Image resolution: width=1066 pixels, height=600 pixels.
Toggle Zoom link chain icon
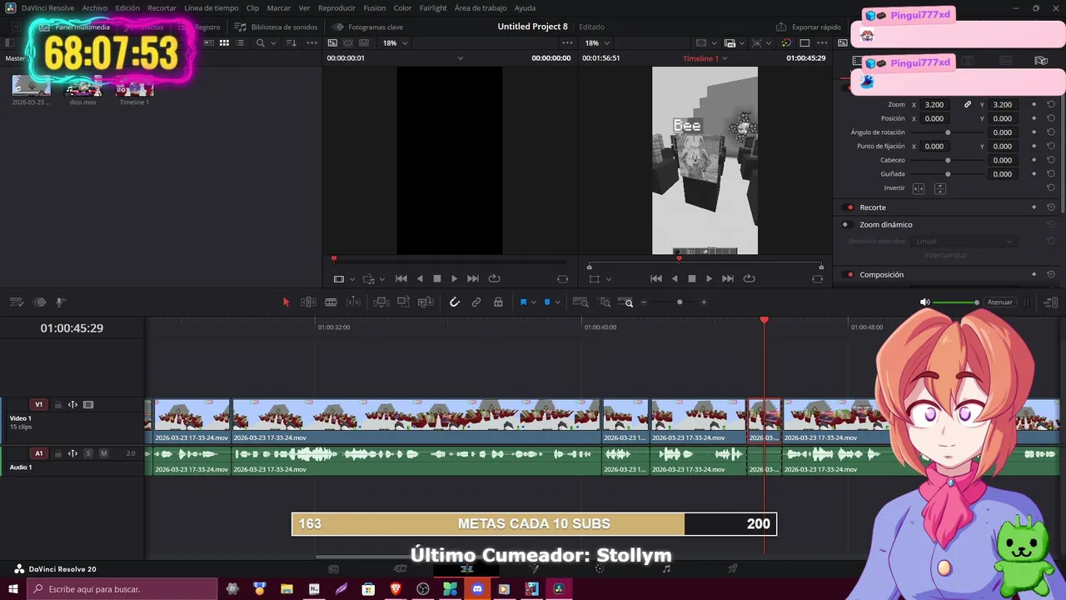point(968,105)
